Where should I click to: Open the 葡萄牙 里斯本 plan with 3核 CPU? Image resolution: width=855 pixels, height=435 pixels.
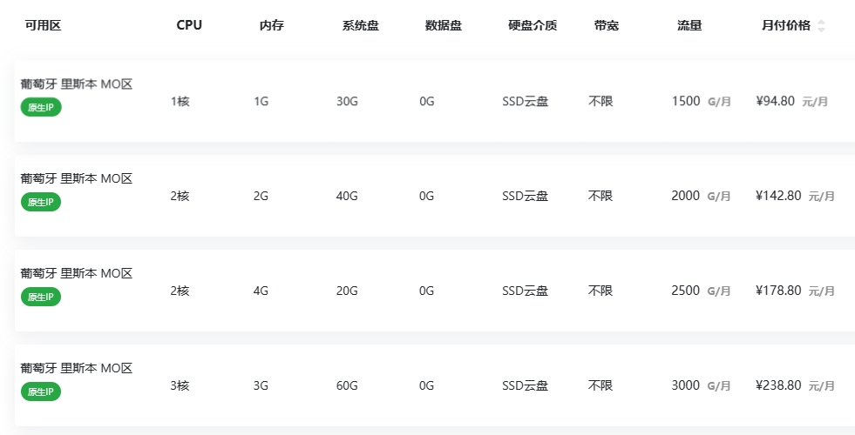click(x=77, y=369)
